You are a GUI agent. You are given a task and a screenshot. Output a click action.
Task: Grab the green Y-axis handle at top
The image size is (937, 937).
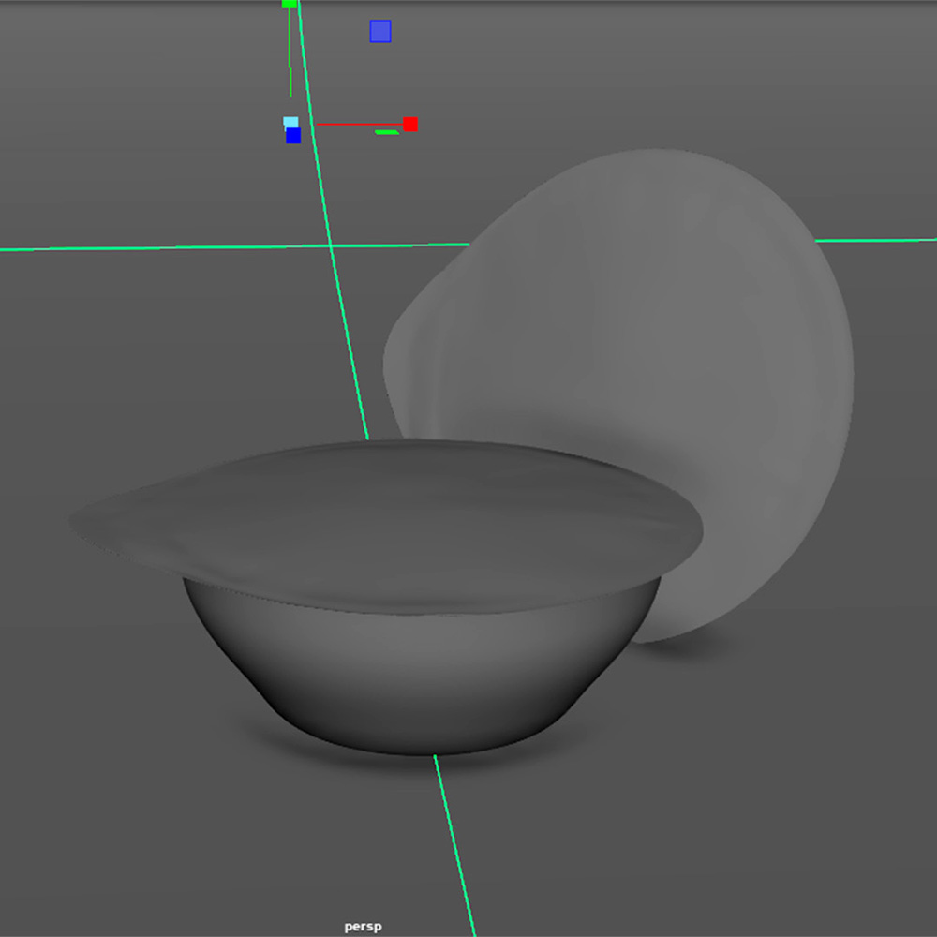point(290,4)
